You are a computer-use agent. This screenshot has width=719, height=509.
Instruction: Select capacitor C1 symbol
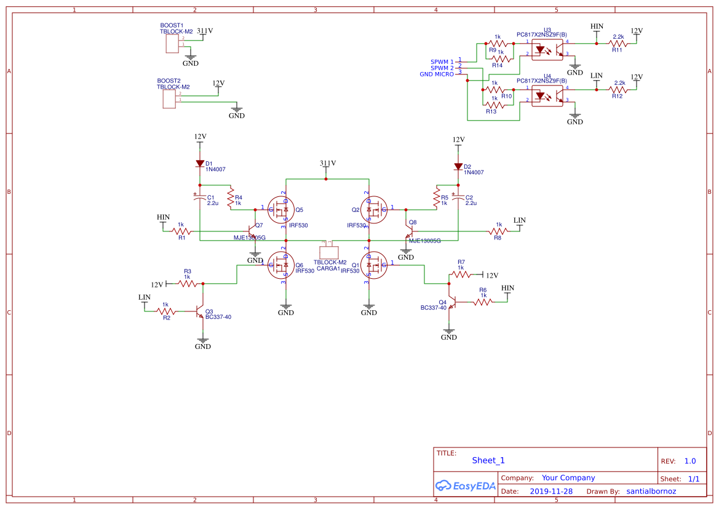click(x=200, y=198)
